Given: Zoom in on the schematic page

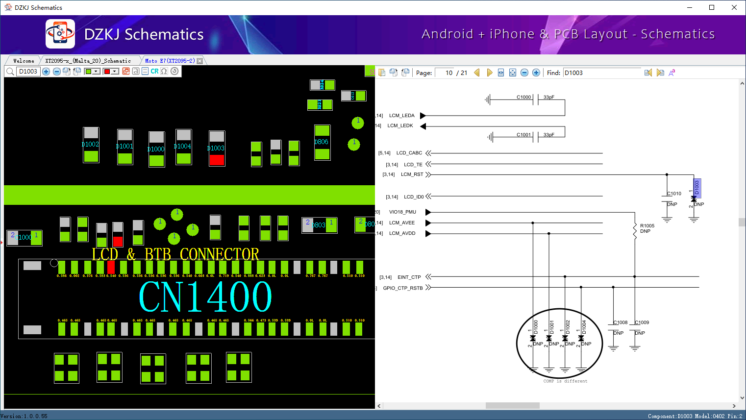Looking at the screenshot, I should (536, 73).
